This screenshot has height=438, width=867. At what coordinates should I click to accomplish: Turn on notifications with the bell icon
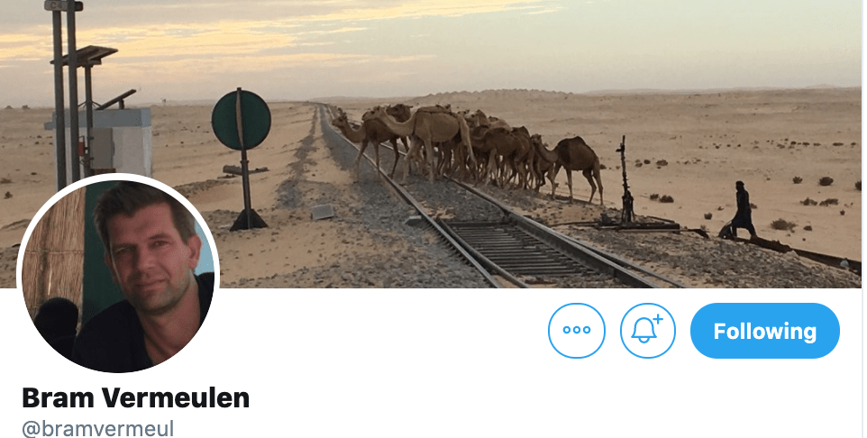647,331
